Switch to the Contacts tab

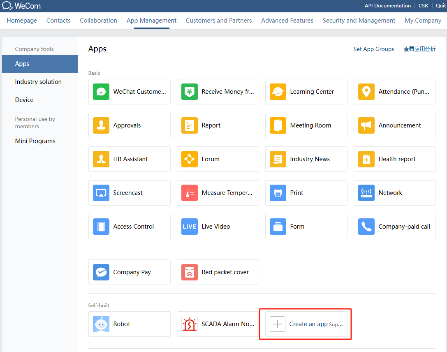58,21
